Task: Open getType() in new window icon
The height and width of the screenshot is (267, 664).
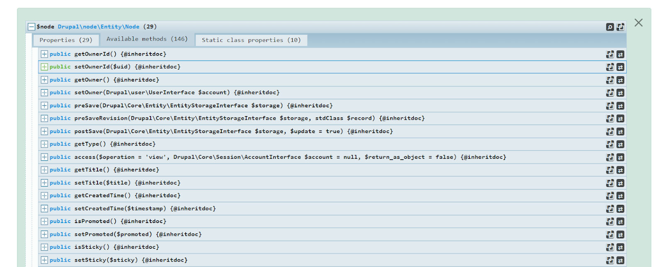Action: click(x=610, y=144)
